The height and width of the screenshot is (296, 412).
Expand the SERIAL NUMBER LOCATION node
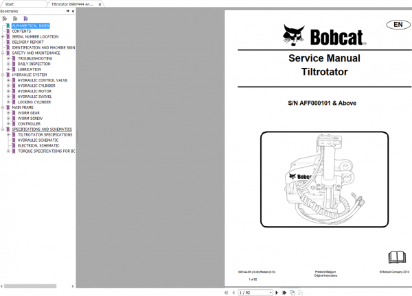(3, 37)
